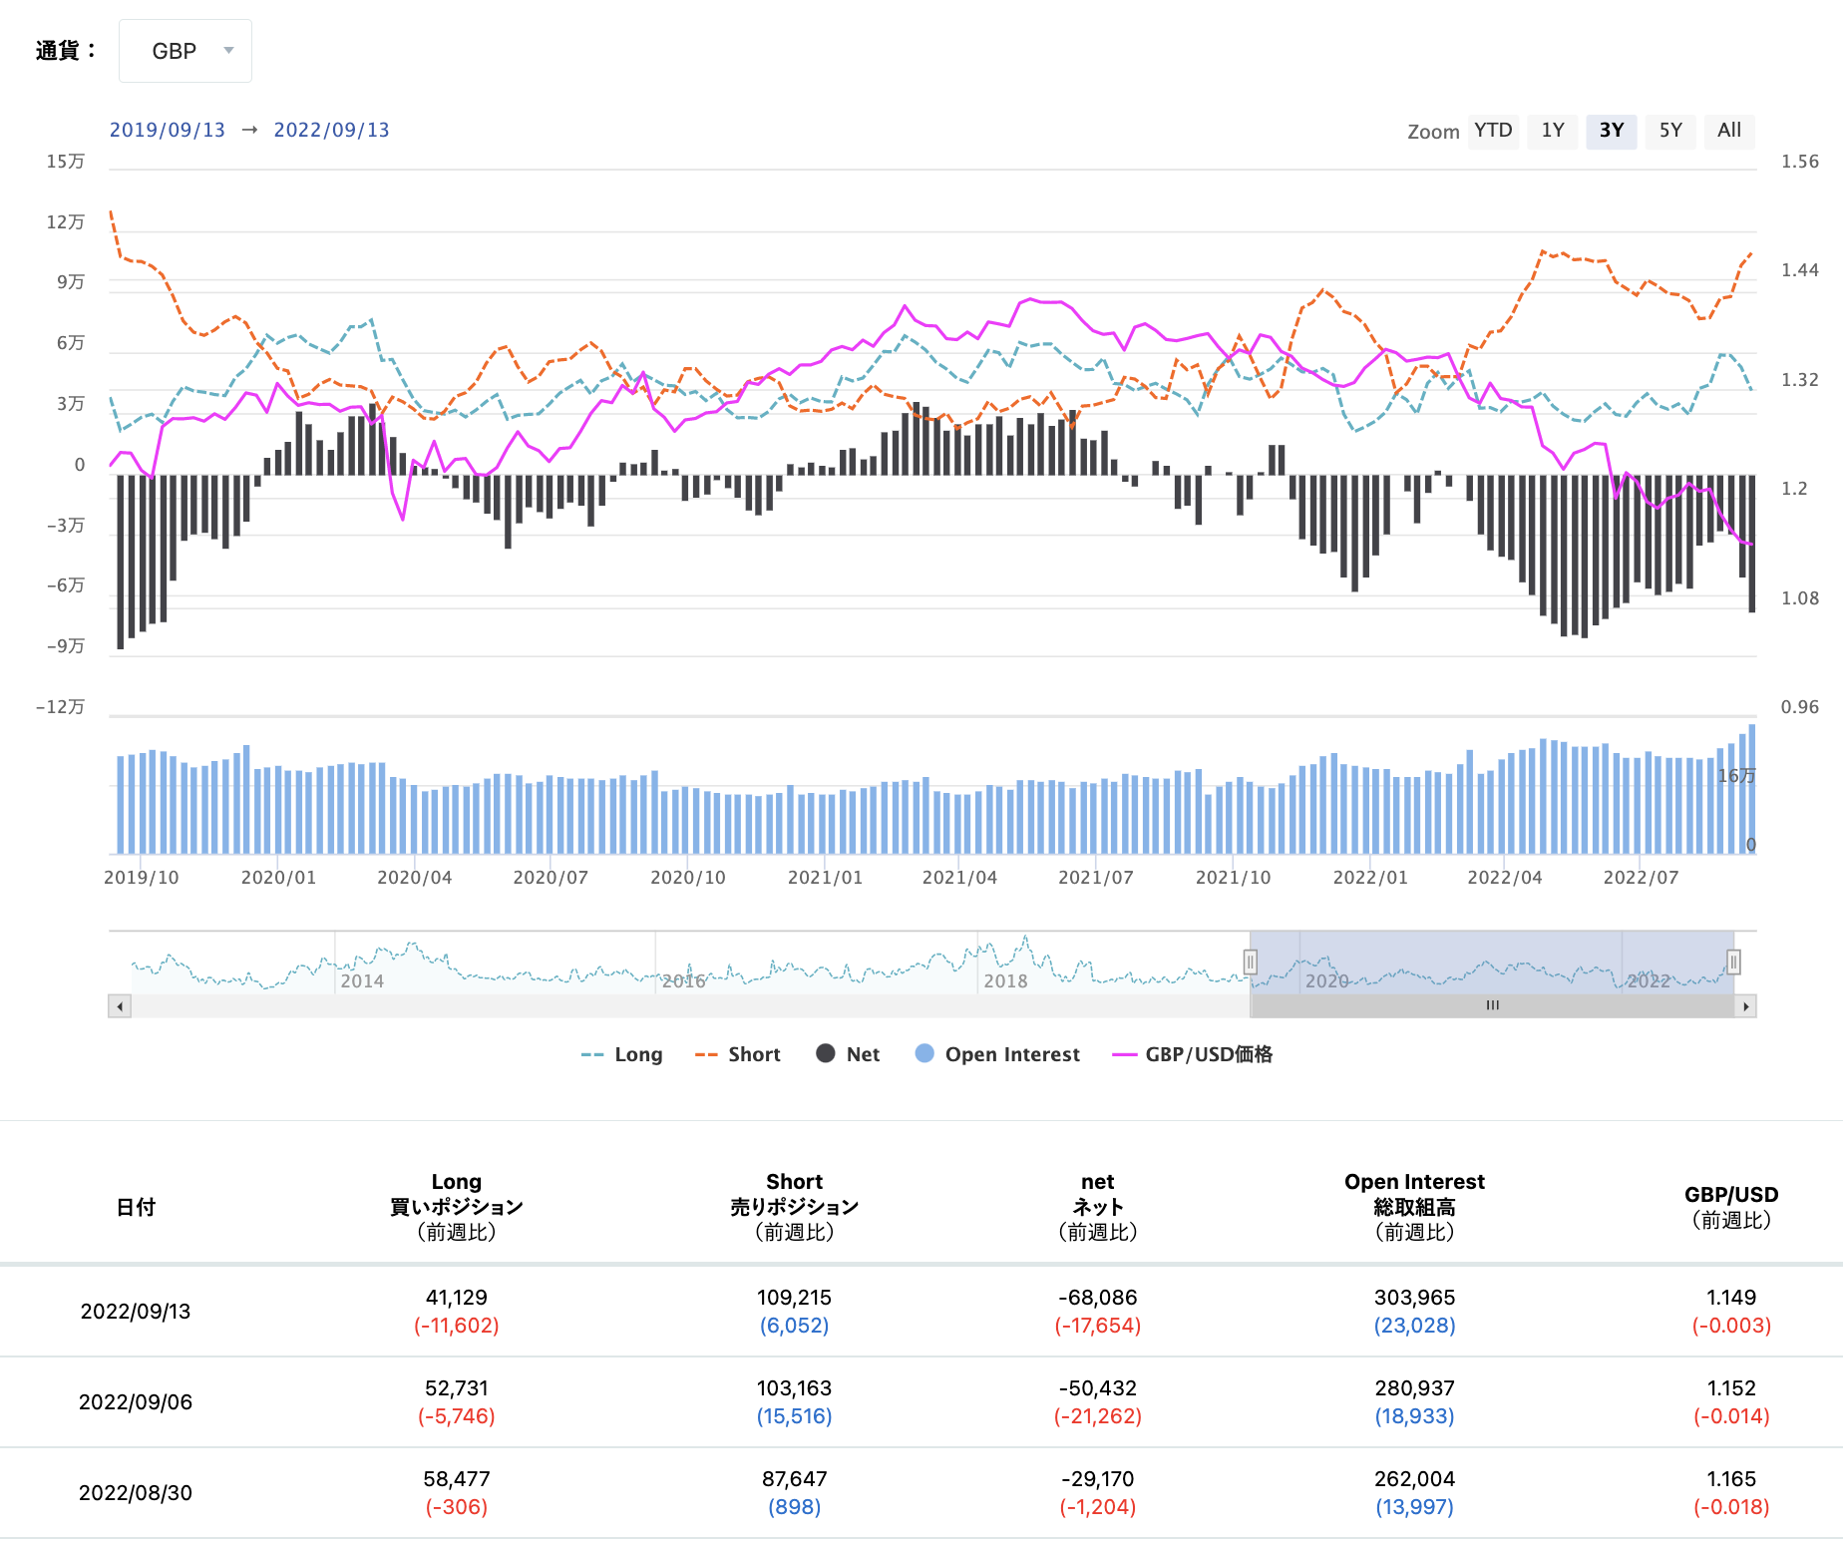Click the 日付 column header

coord(137,1208)
